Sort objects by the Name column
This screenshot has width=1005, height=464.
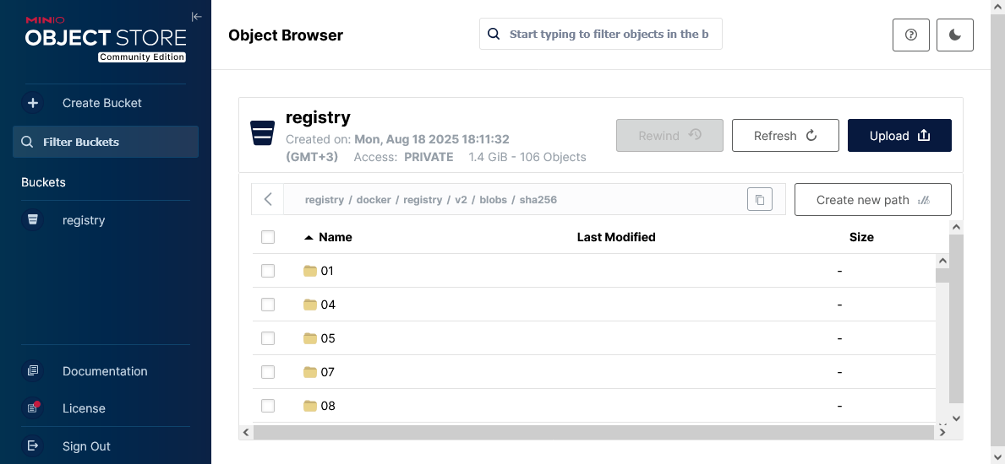pyautogui.click(x=335, y=237)
